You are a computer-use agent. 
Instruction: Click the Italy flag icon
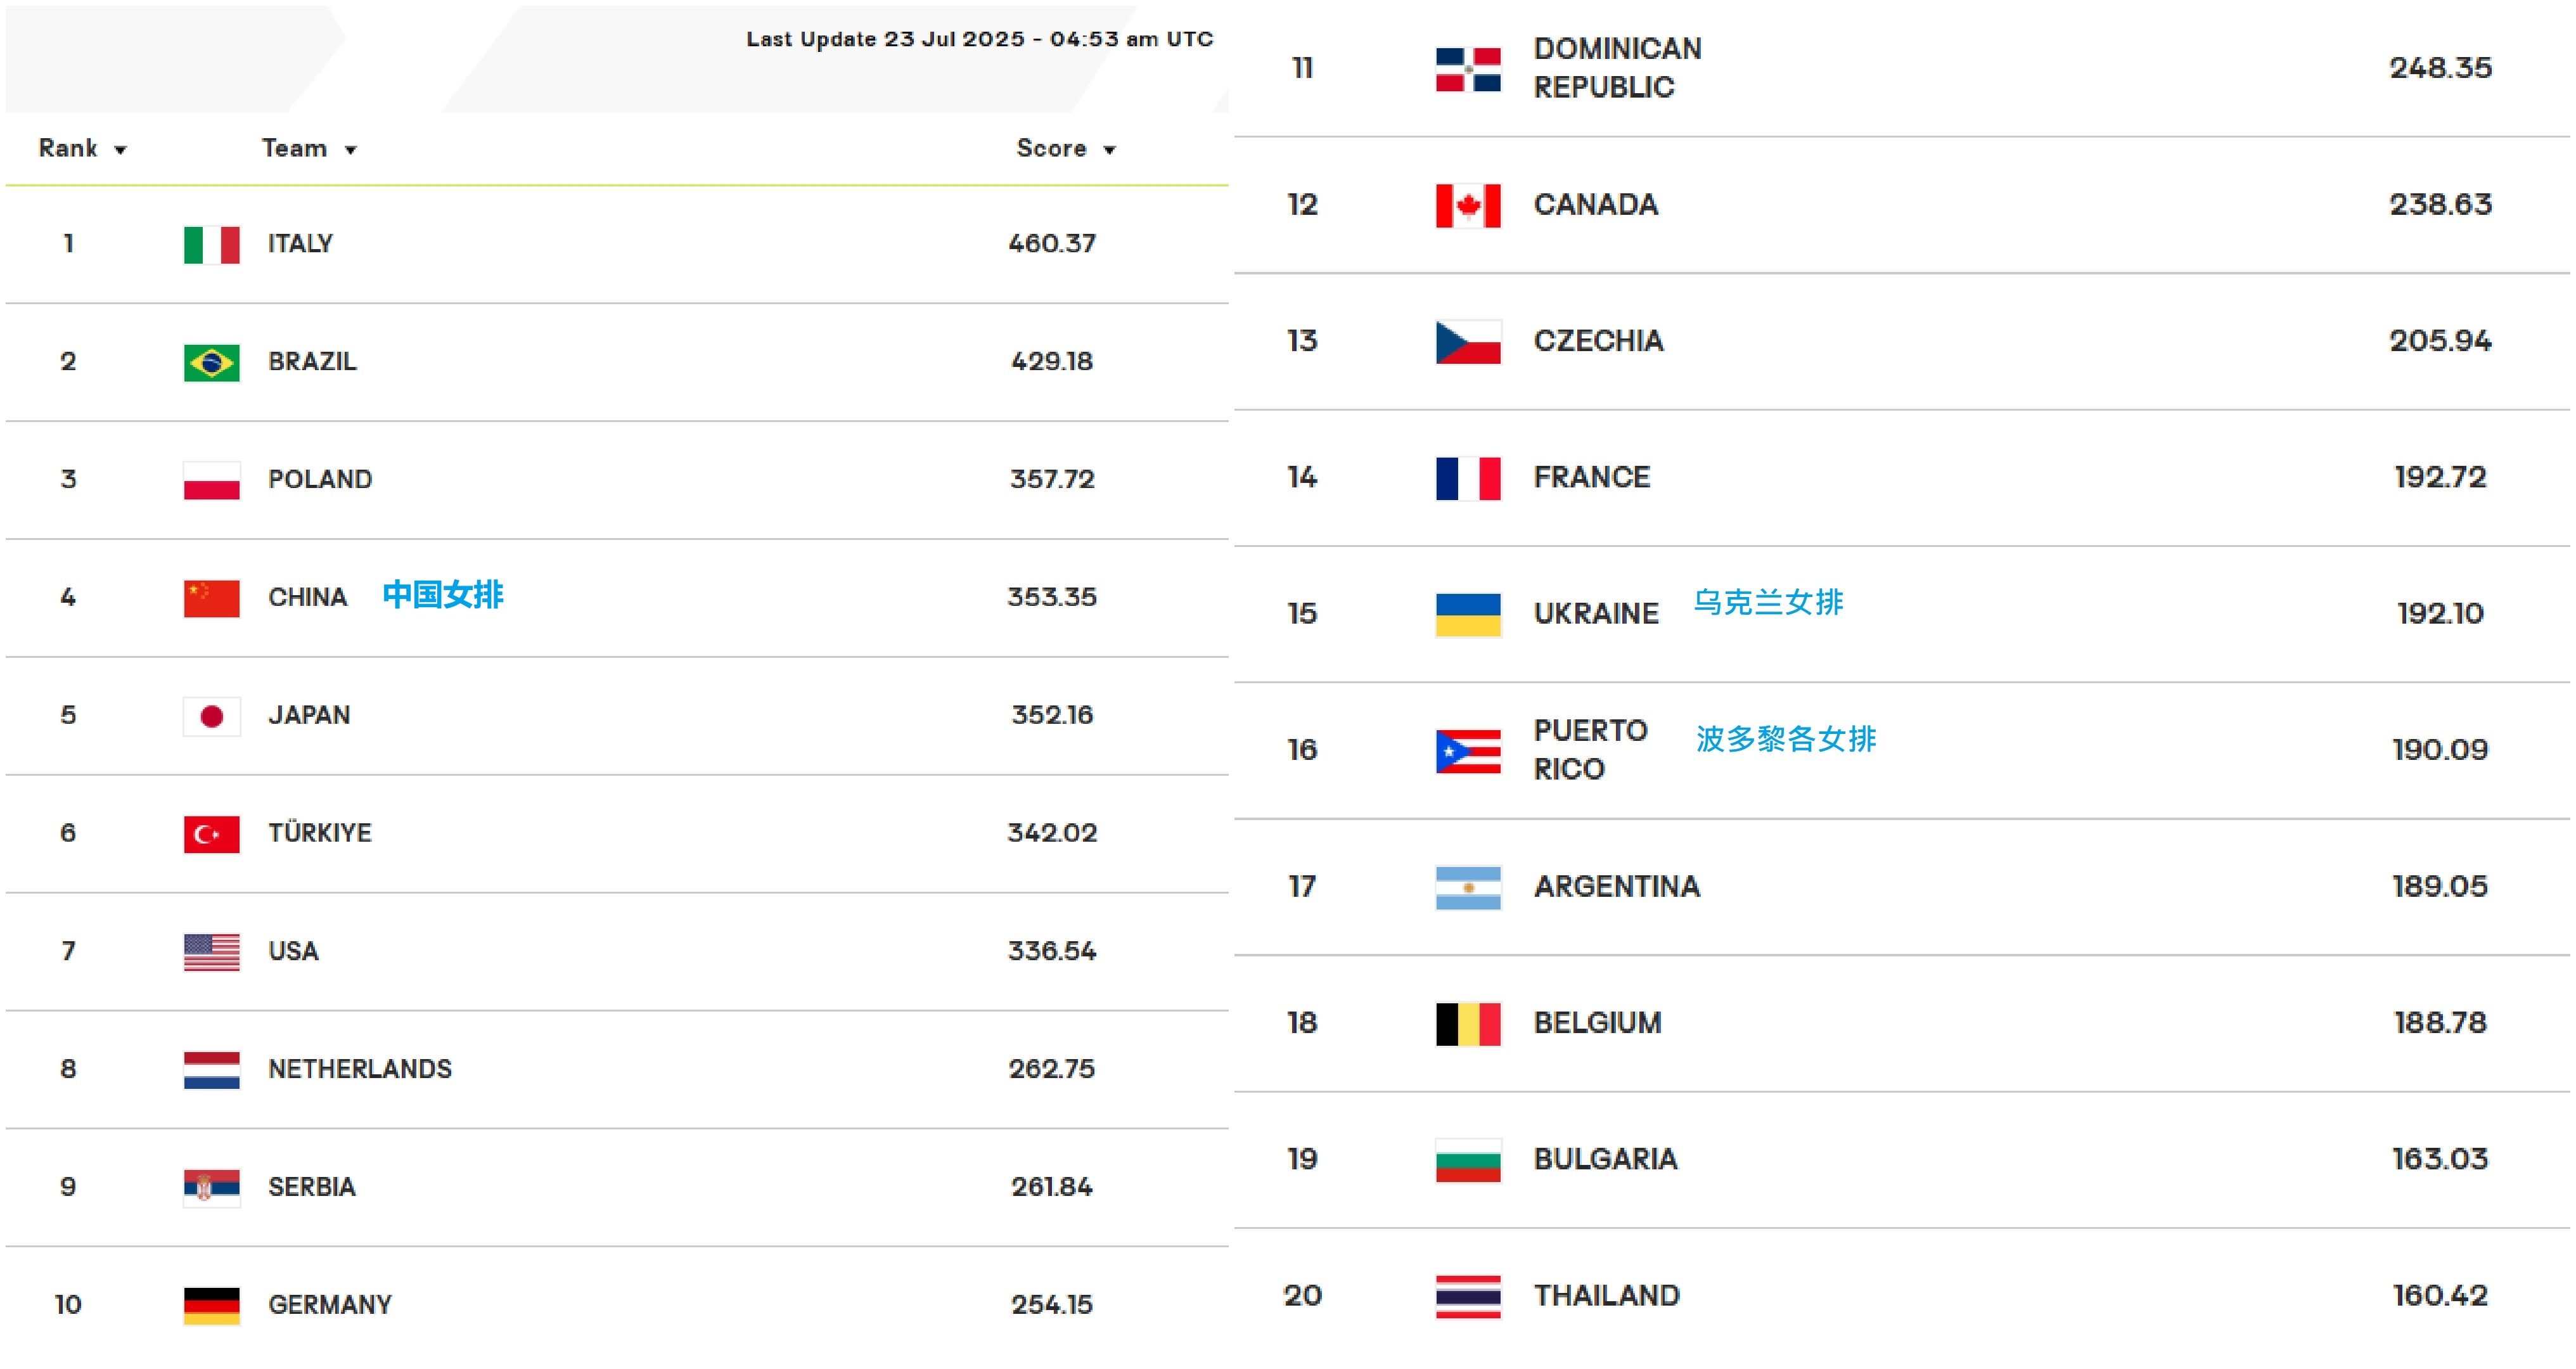click(211, 245)
